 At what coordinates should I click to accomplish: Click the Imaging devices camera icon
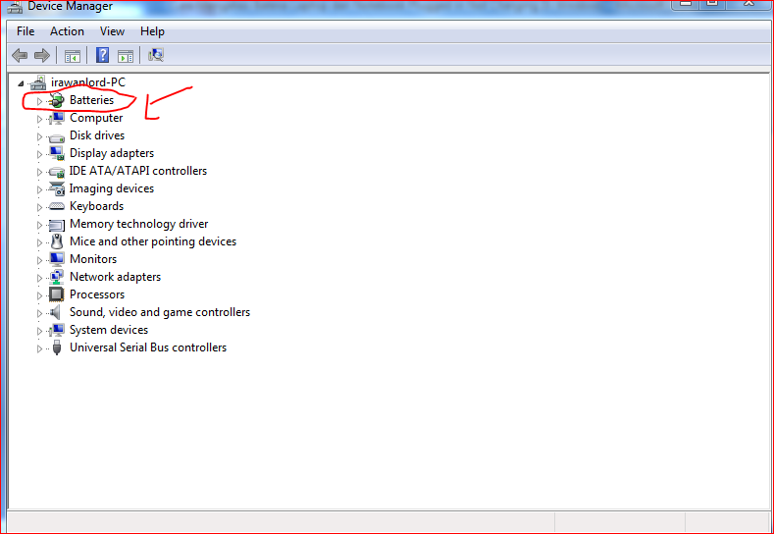(57, 188)
